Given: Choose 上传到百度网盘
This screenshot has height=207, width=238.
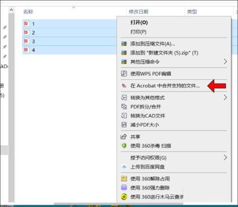Looking at the screenshot, I should (x=174, y=167).
